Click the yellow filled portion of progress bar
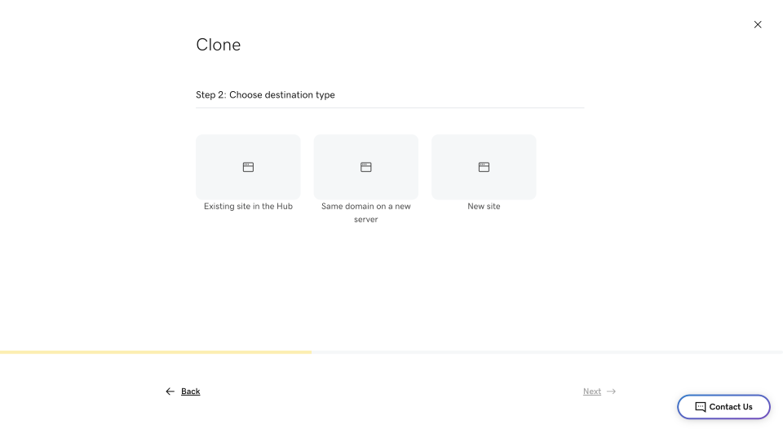The image size is (783, 429). (155, 352)
